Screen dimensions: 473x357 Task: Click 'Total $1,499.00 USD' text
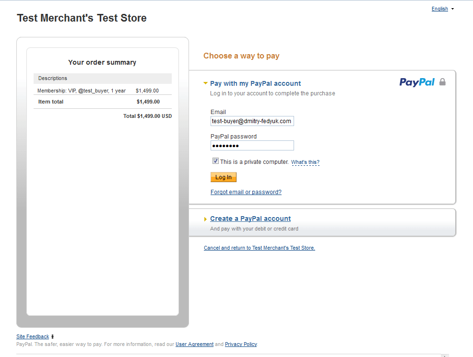pos(147,116)
